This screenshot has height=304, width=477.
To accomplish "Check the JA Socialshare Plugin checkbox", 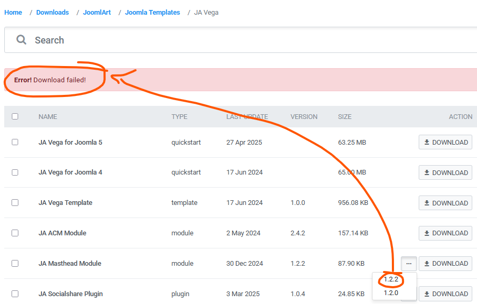I will [15, 294].
